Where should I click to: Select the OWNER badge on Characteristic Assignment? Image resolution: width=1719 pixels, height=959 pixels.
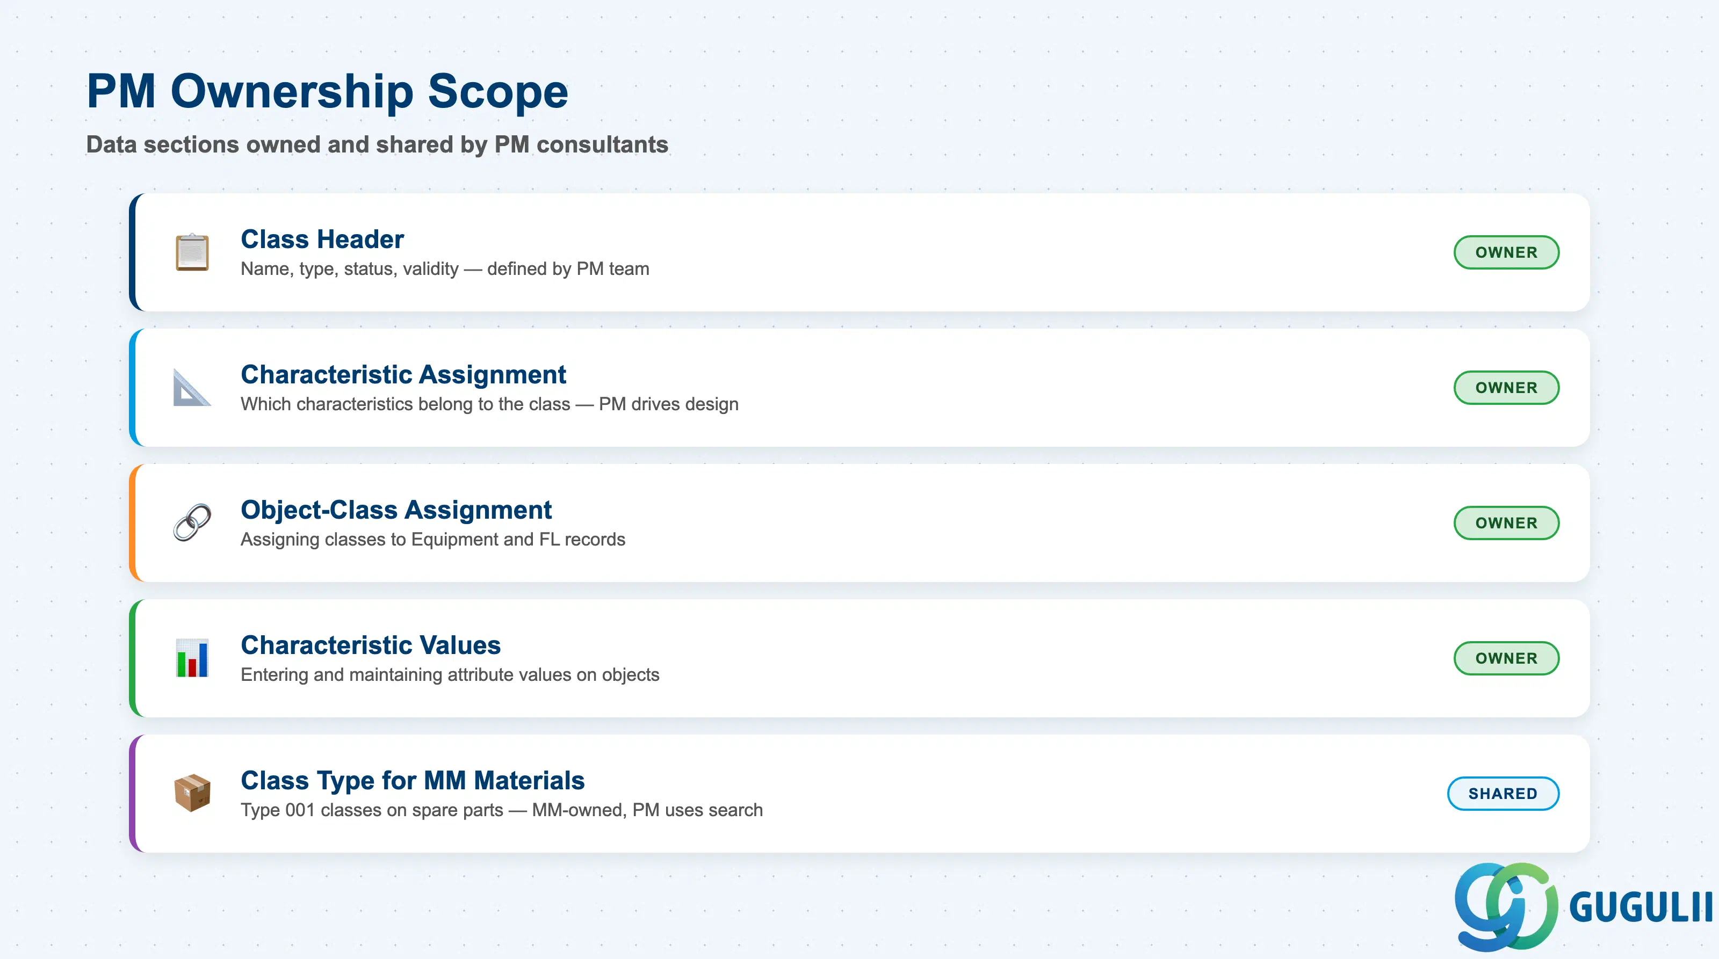coord(1506,388)
